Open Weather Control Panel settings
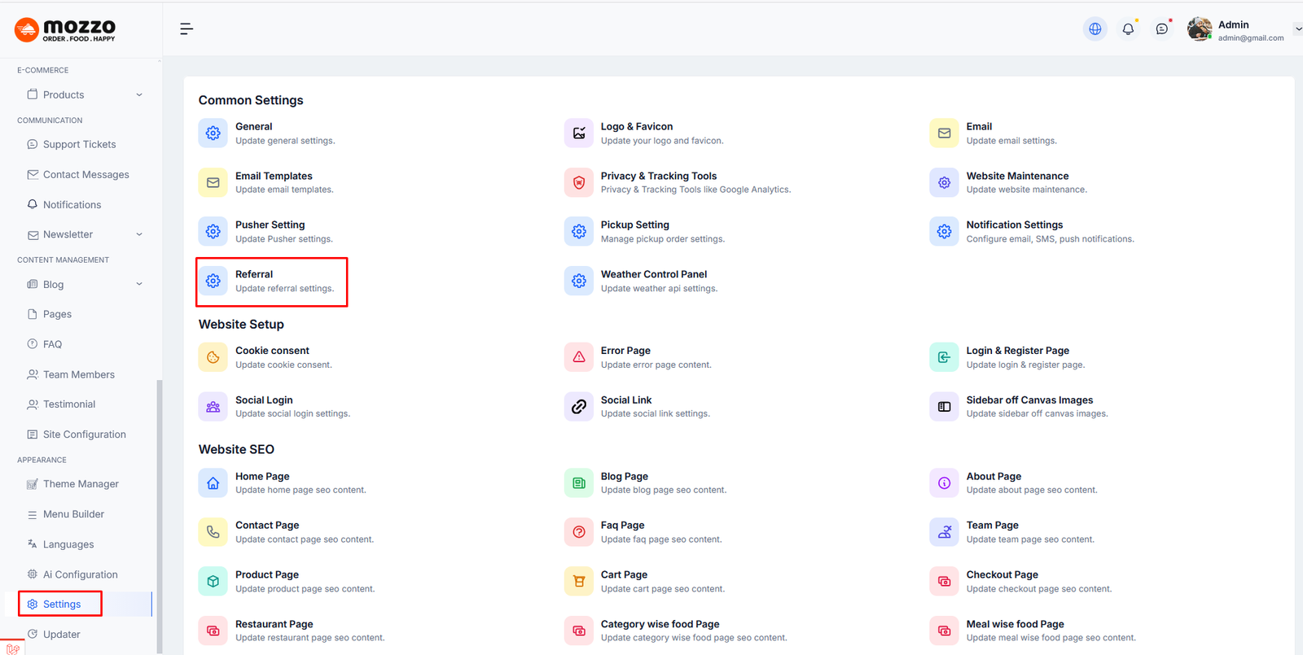Image resolution: width=1303 pixels, height=655 pixels. click(653, 275)
